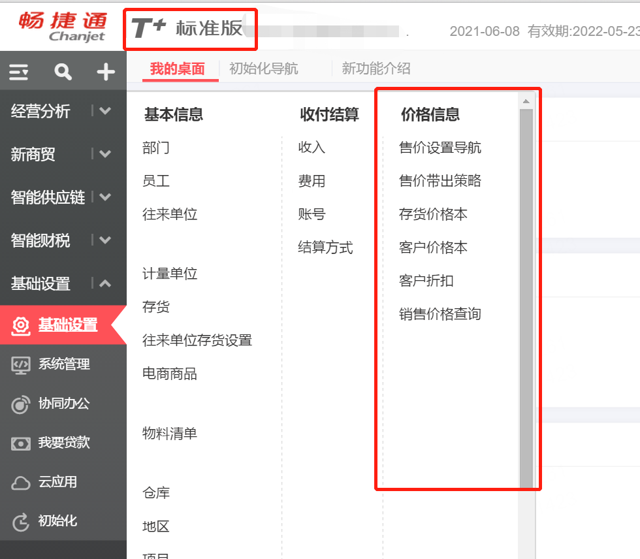Open the 往来单位存货设置 link
This screenshot has width=640, height=559.
[x=197, y=340]
